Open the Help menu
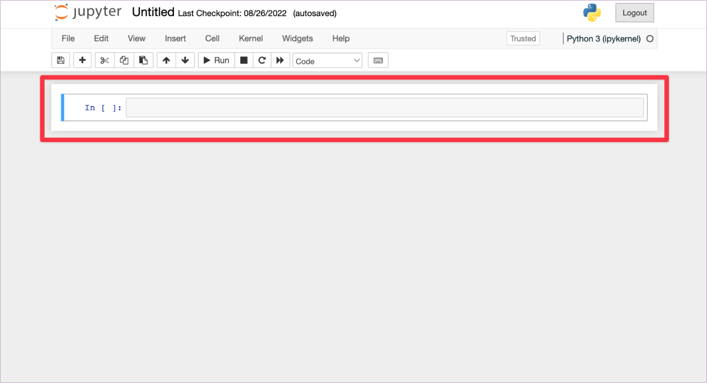Image resolution: width=707 pixels, height=383 pixels. pyautogui.click(x=341, y=39)
